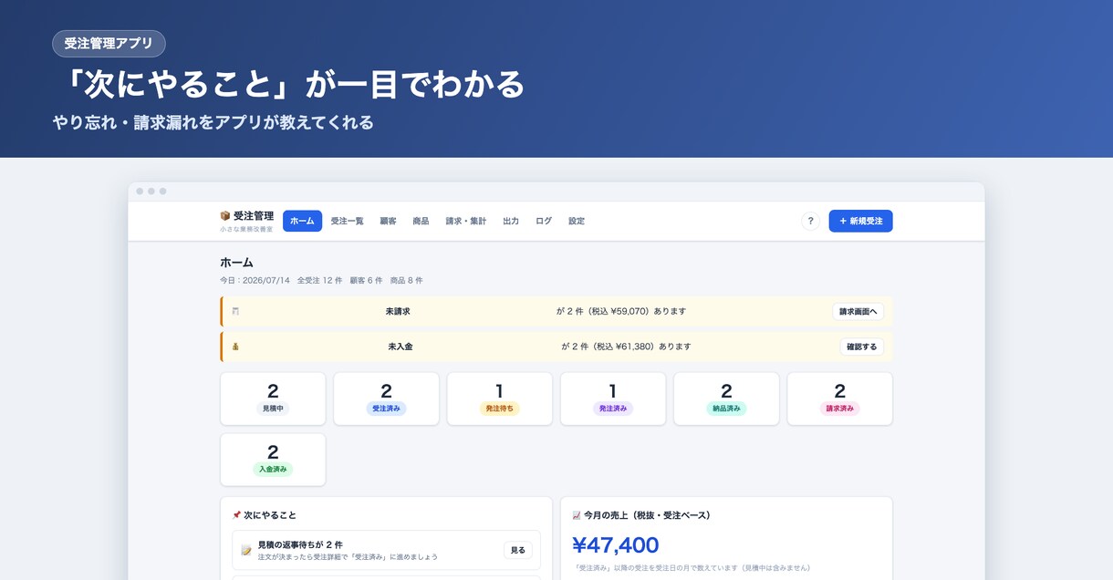Screen dimensions: 1113x580
Task: Click the ¥47,400 sales amount
Action: coord(616,545)
